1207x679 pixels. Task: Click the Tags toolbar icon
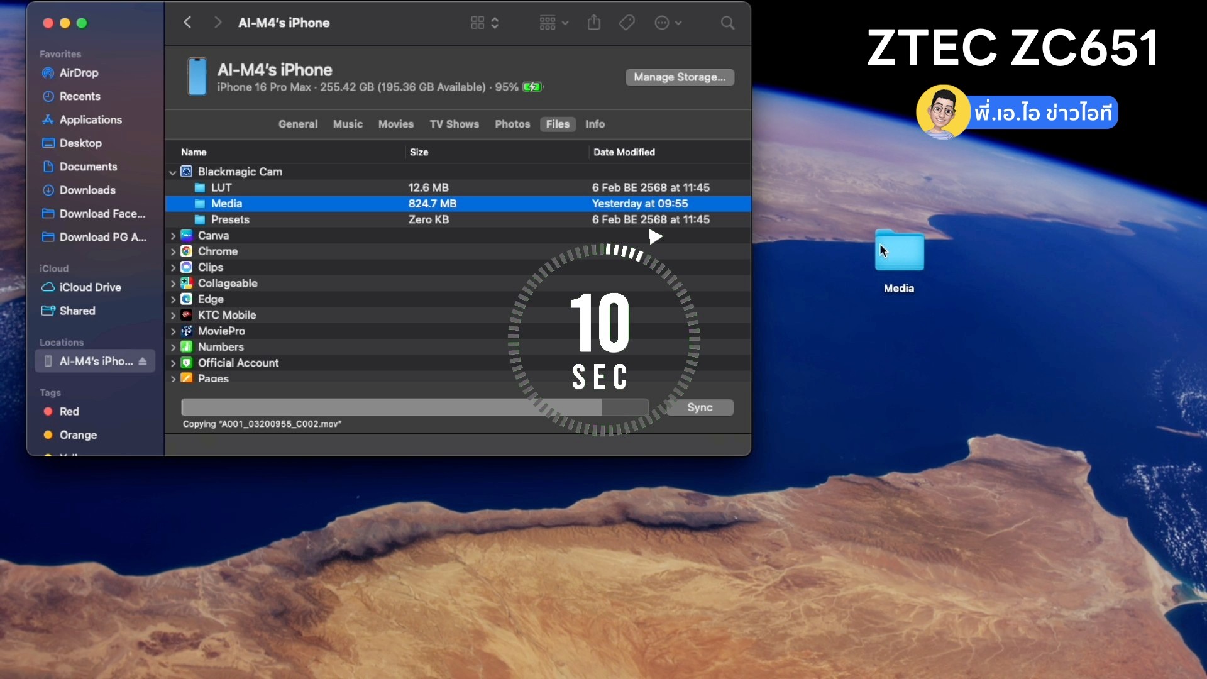pos(627,23)
